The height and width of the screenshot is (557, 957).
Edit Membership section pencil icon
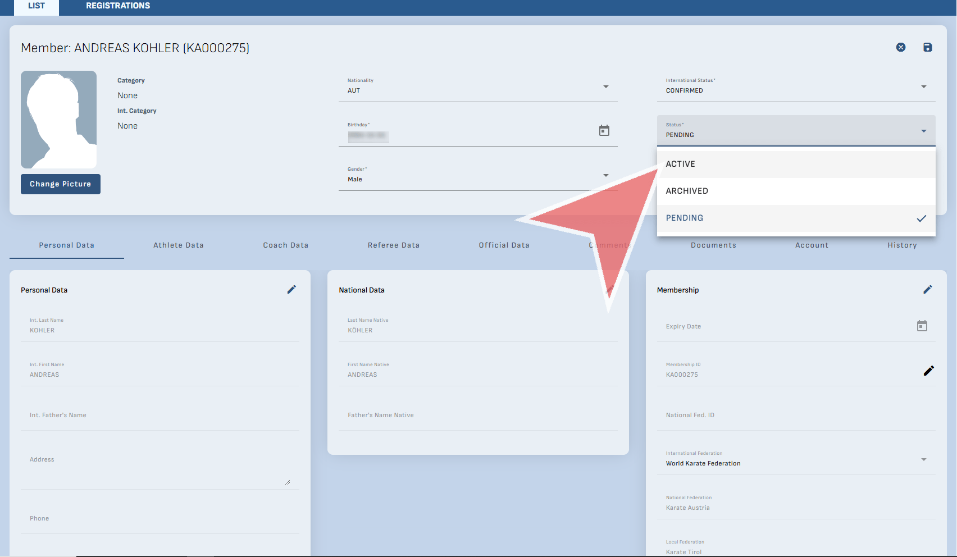(x=927, y=290)
